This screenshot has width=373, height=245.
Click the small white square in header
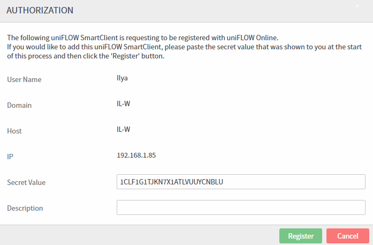pyautogui.click(x=358, y=6)
